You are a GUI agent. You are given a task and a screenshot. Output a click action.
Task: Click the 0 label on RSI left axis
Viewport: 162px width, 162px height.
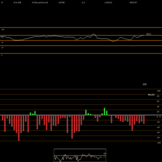(2, 55)
